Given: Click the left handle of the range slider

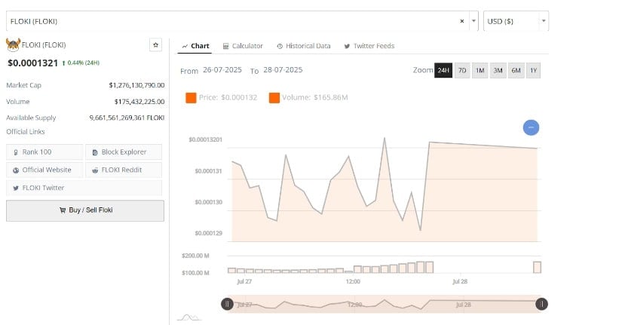Looking at the screenshot, I should click(x=227, y=305).
